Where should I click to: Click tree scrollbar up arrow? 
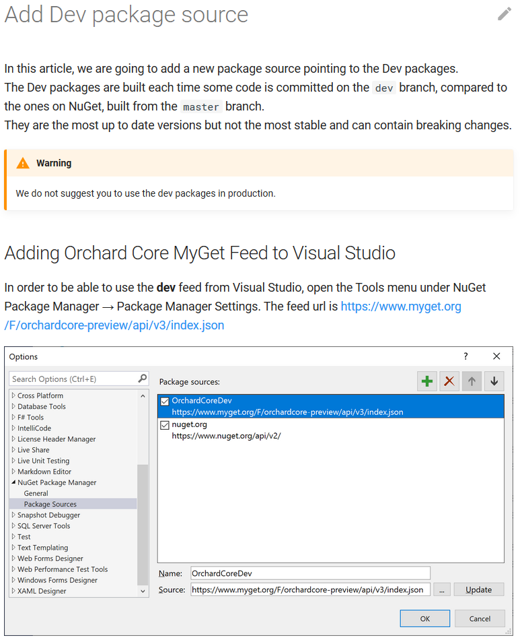click(143, 396)
